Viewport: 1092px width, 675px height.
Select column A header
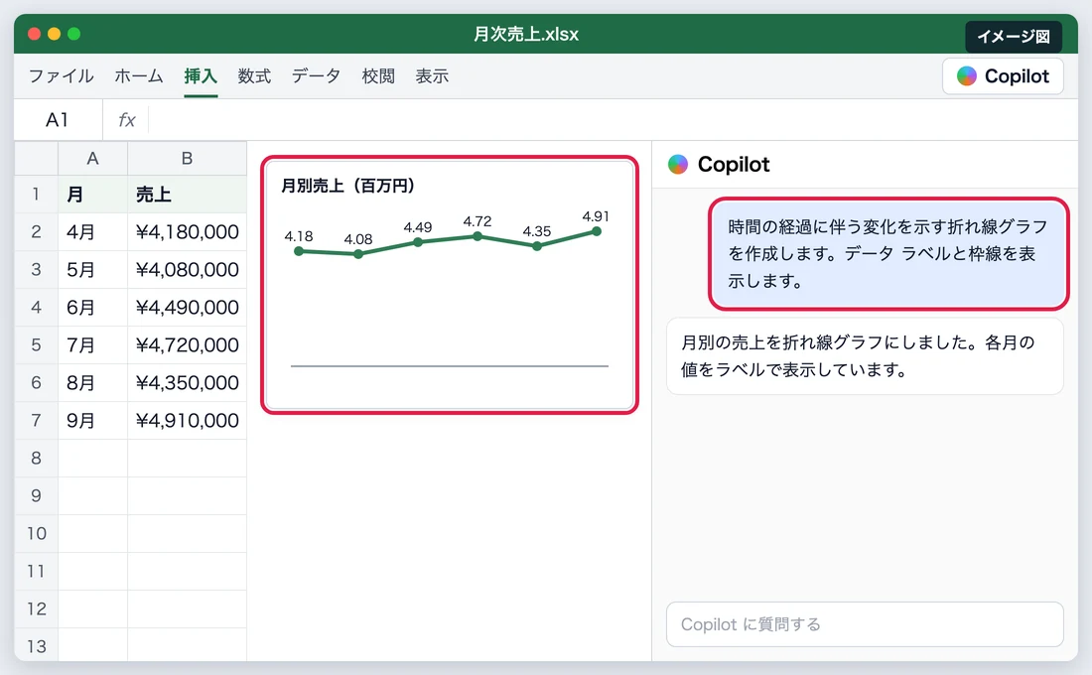pyautogui.click(x=92, y=159)
